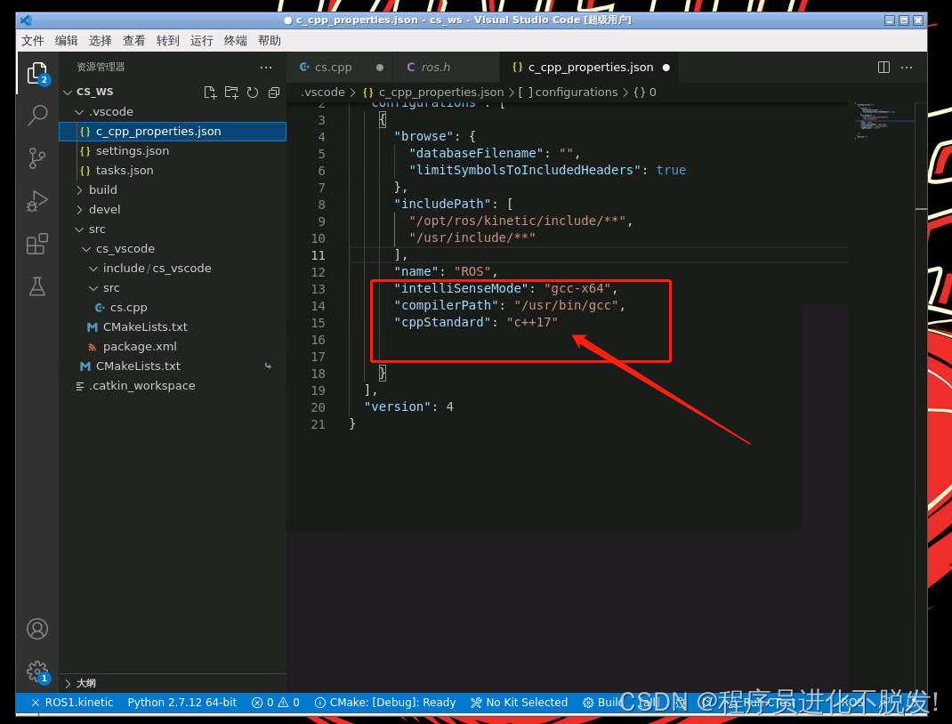
Task: Open the Accounts icon
Action: 37,629
